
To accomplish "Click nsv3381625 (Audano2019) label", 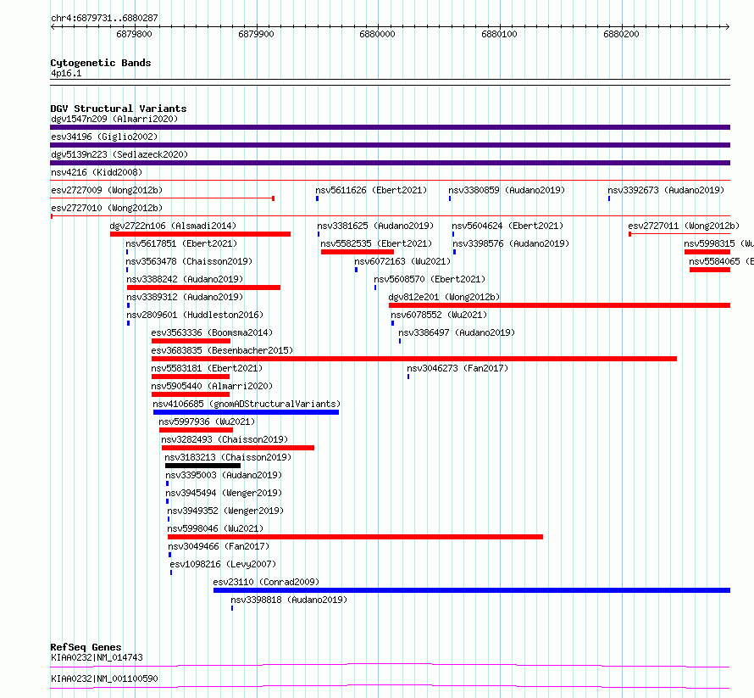I will [375, 226].
